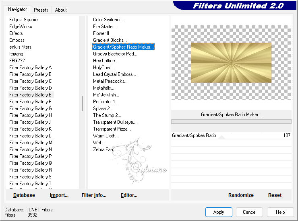The height and width of the screenshot is (221, 298).
Task: Click the Import button
Action: coord(59,195)
